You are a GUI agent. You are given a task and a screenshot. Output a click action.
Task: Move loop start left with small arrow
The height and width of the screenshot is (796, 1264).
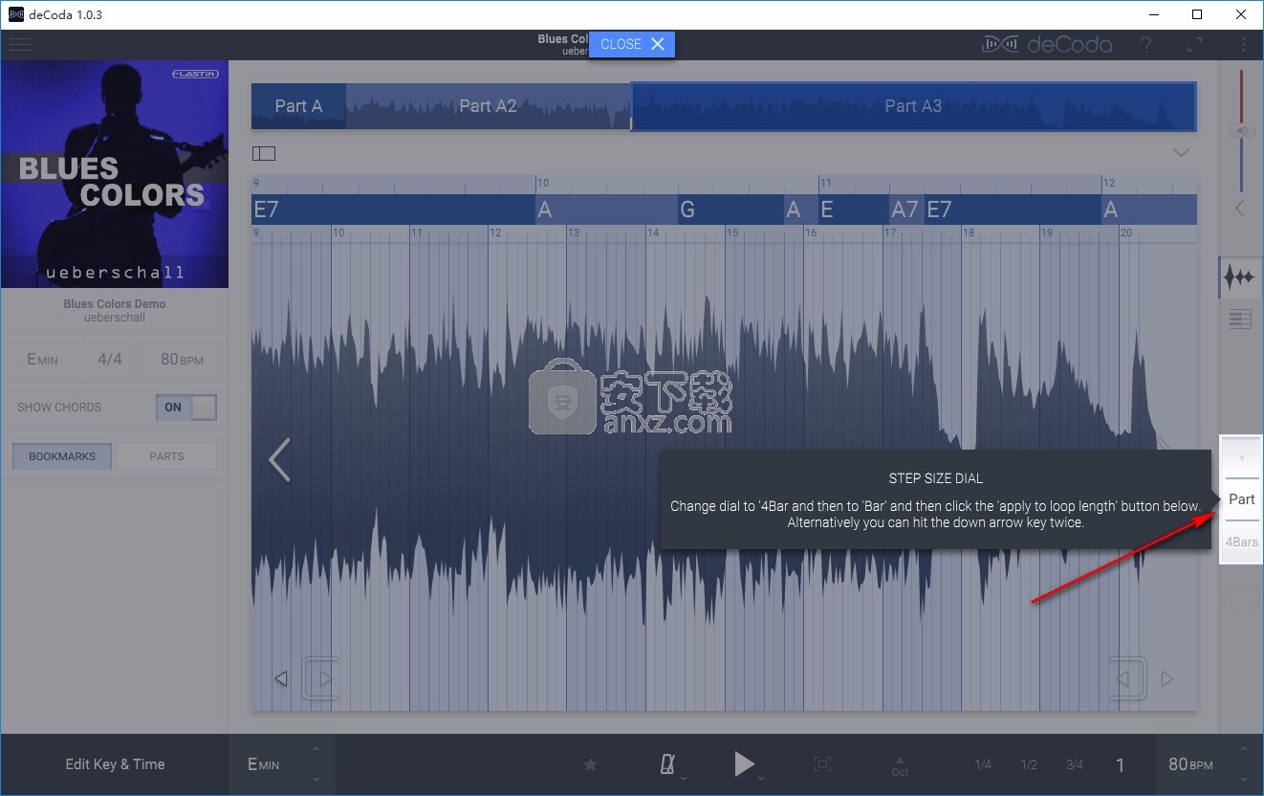tap(281, 679)
